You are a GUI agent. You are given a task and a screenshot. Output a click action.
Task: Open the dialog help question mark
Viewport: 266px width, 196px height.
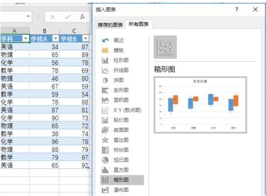[237, 10]
